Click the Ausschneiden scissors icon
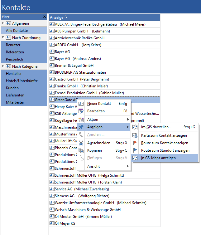The height and width of the screenshot is (235, 201). (81, 143)
